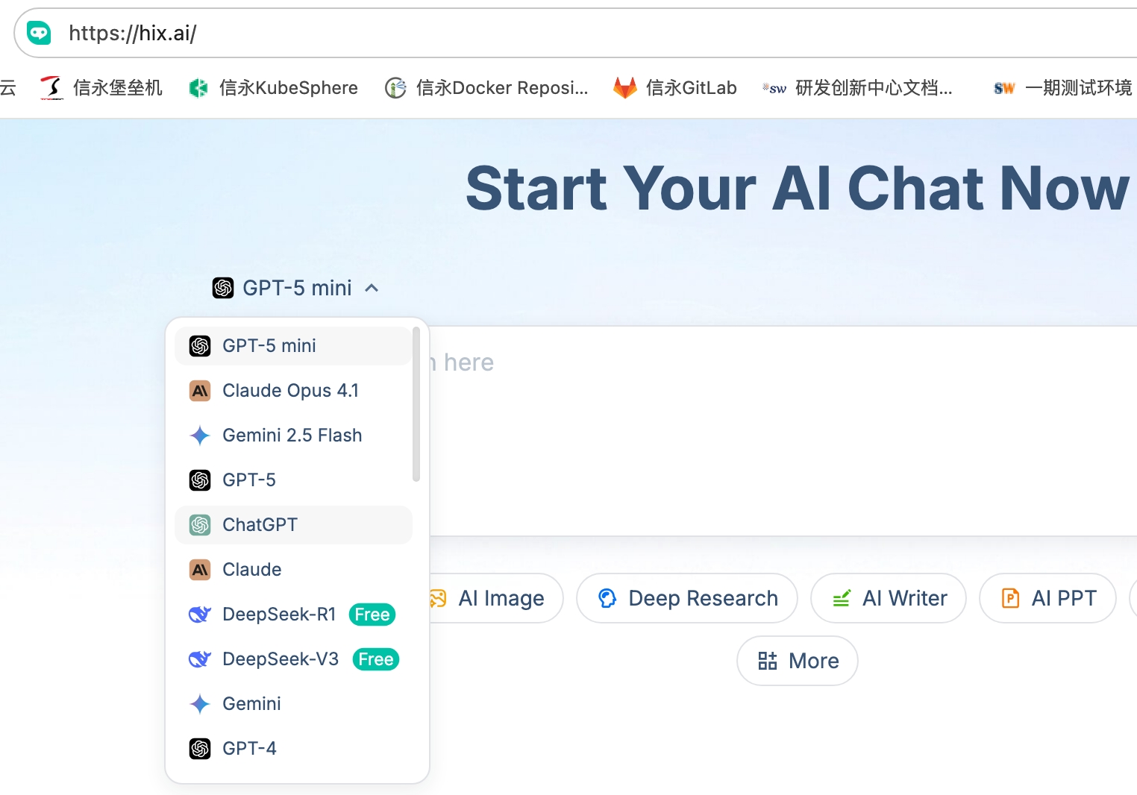Select DeepSeek-R1 free model

(x=293, y=615)
